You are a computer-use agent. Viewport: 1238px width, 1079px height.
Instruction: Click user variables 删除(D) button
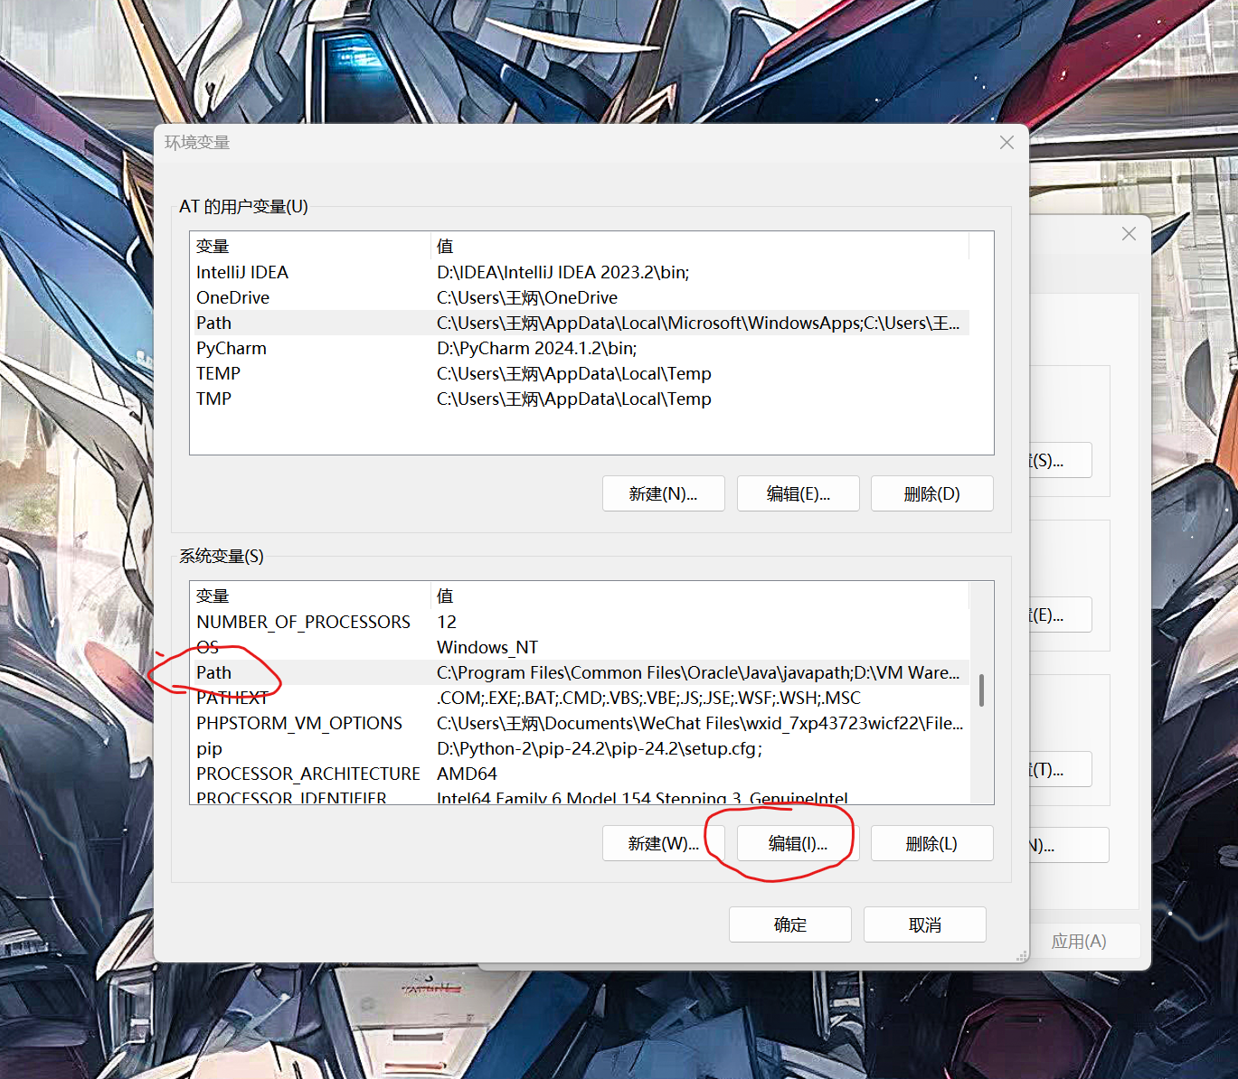tap(932, 493)
